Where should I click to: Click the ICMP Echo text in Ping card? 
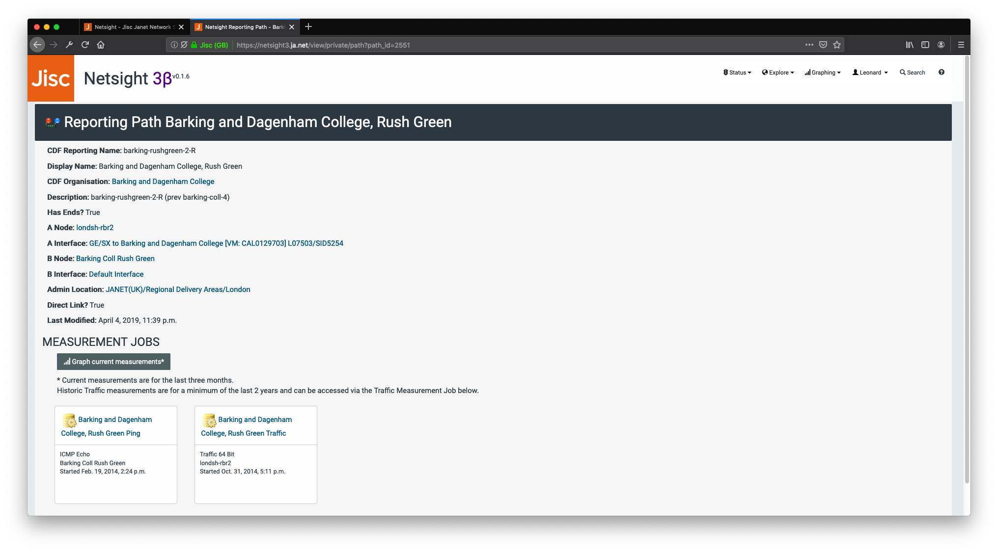75,454
